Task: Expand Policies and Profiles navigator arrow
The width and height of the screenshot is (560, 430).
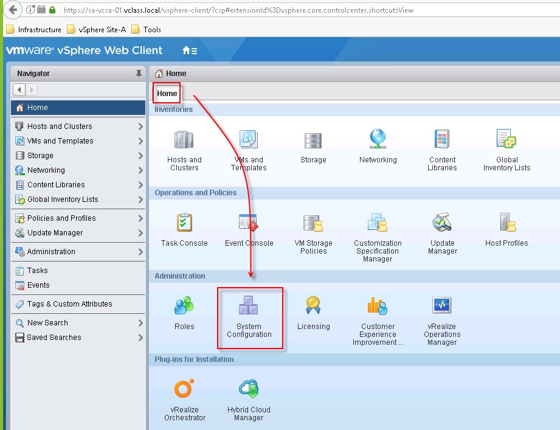Action: coord(140,218)
